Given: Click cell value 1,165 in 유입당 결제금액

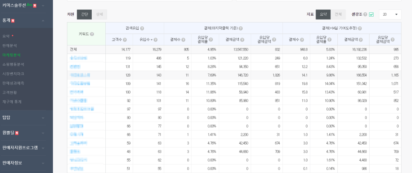Looking at the screenshot, I should tap(395, 75).
